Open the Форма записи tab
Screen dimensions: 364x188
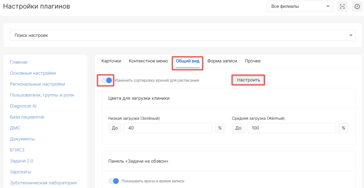[x=222, y=61]
